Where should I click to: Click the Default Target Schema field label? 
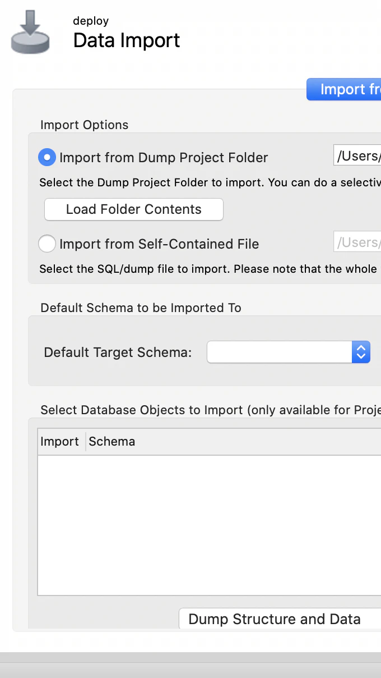click(118, 352)
